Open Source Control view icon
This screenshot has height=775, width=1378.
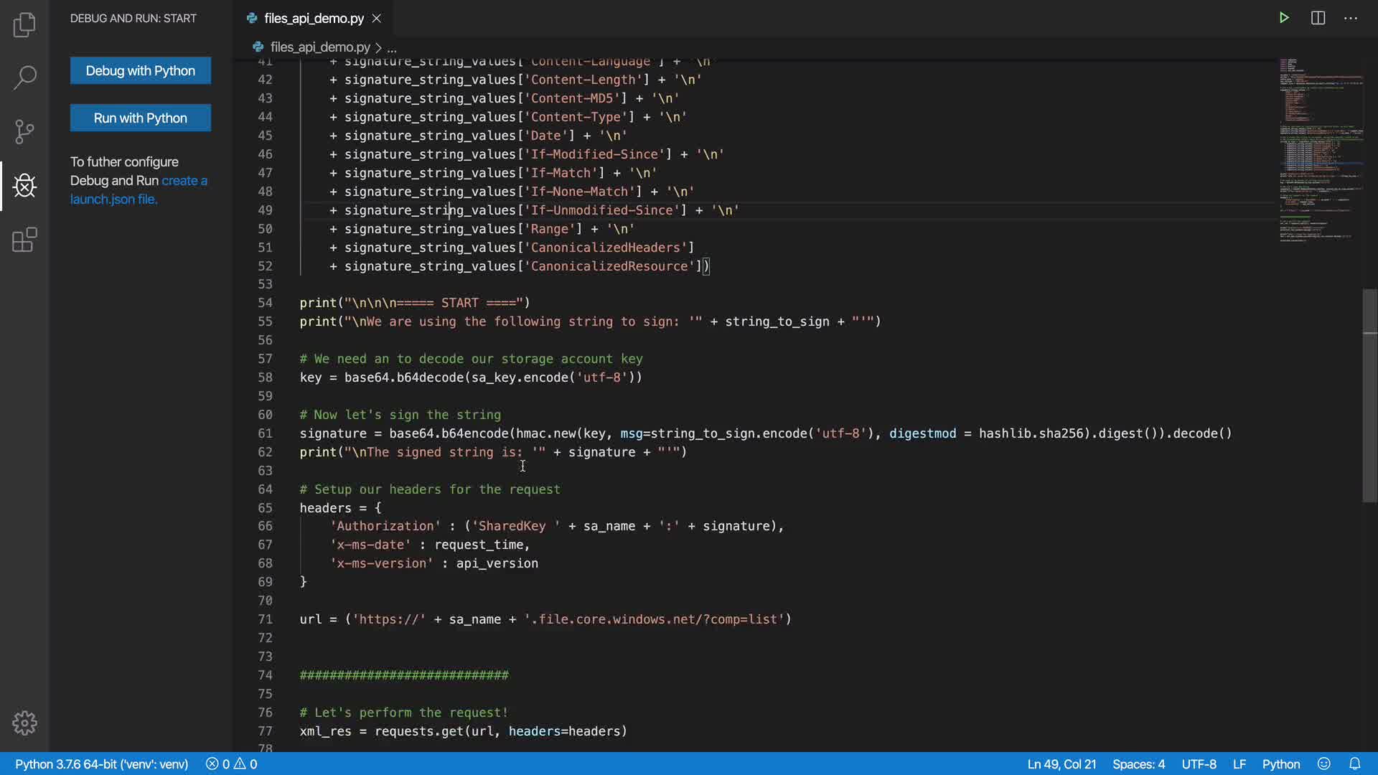click(x=24, y=131)
